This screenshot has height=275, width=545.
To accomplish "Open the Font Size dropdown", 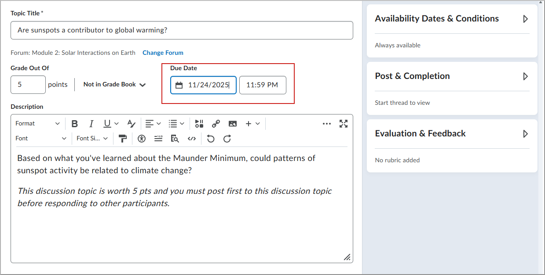I will (x=91, y=139).
